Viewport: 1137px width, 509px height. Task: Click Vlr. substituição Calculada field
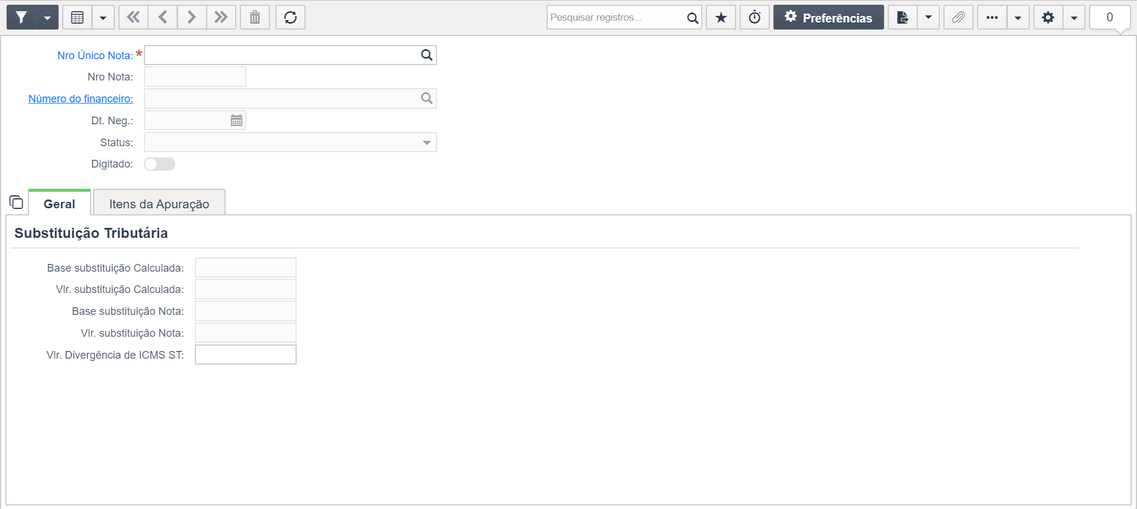[246, 289]
